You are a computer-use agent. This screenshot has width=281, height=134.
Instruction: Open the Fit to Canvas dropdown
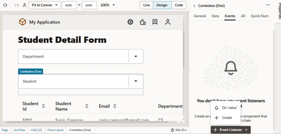tap(44, 5)
